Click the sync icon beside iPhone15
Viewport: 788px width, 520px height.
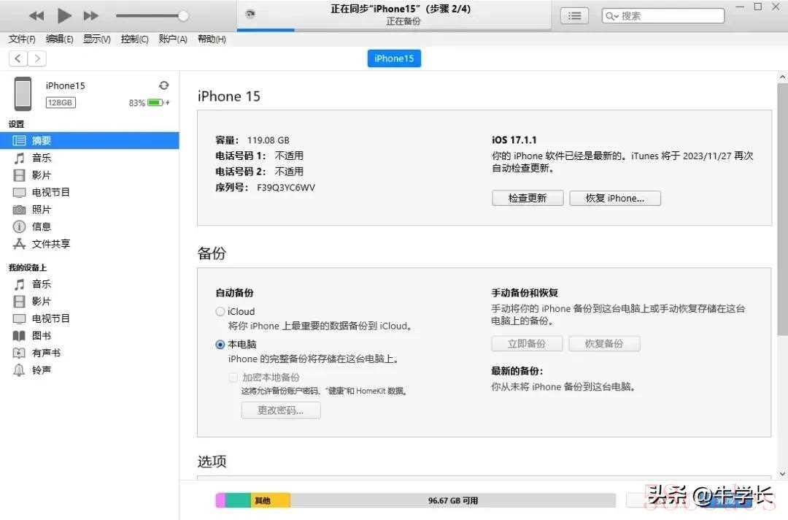164,85
